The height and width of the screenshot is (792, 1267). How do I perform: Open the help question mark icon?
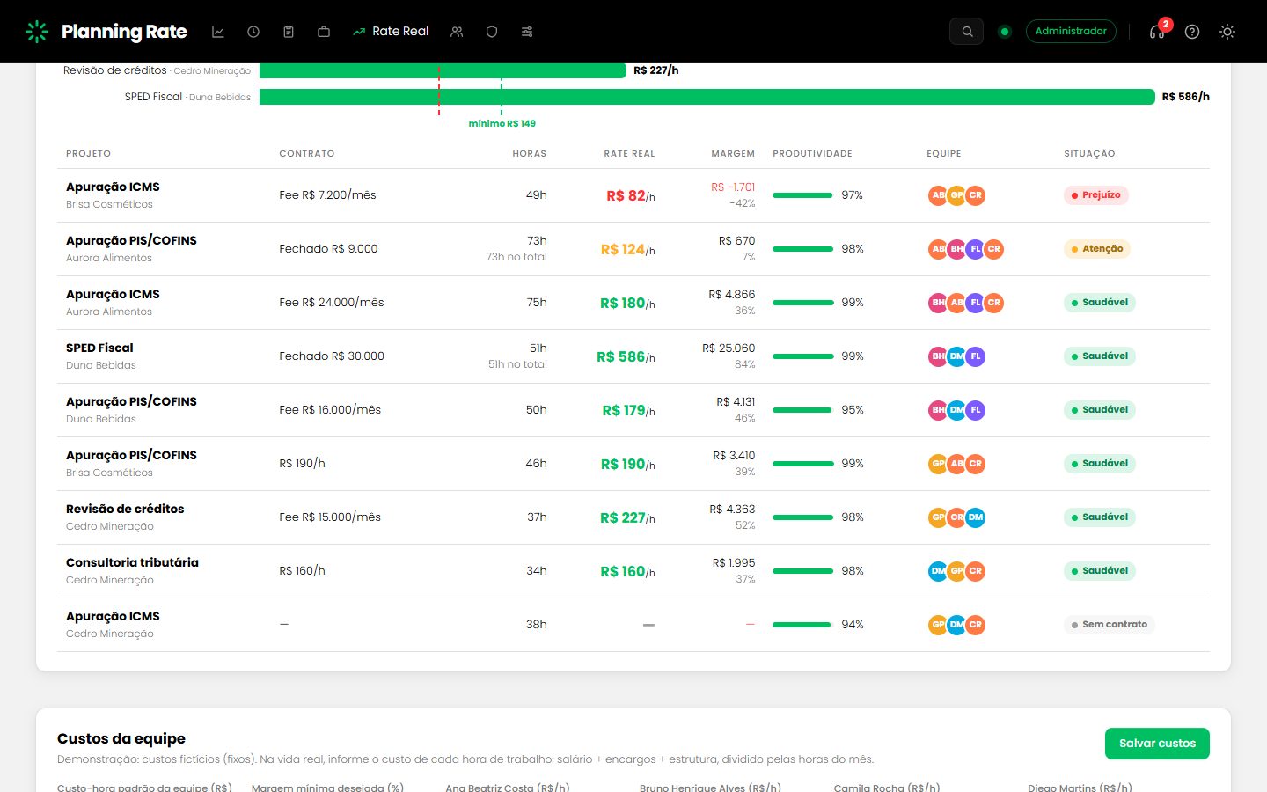click(1192, 32)
